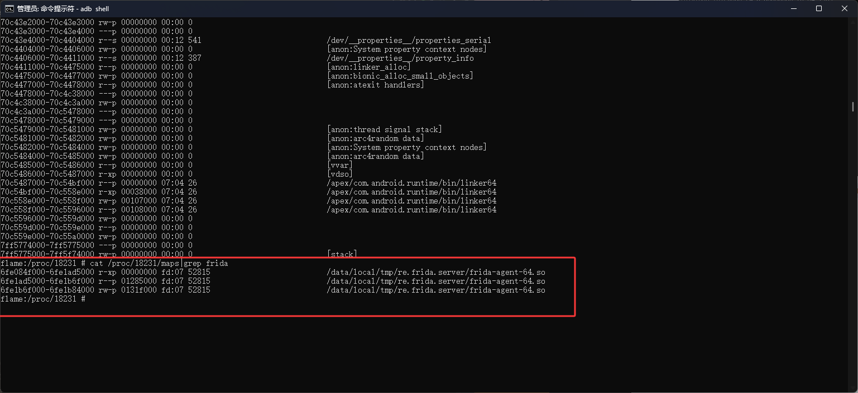Select the path /dev/__properties__/properties_serial

[409, 40]
